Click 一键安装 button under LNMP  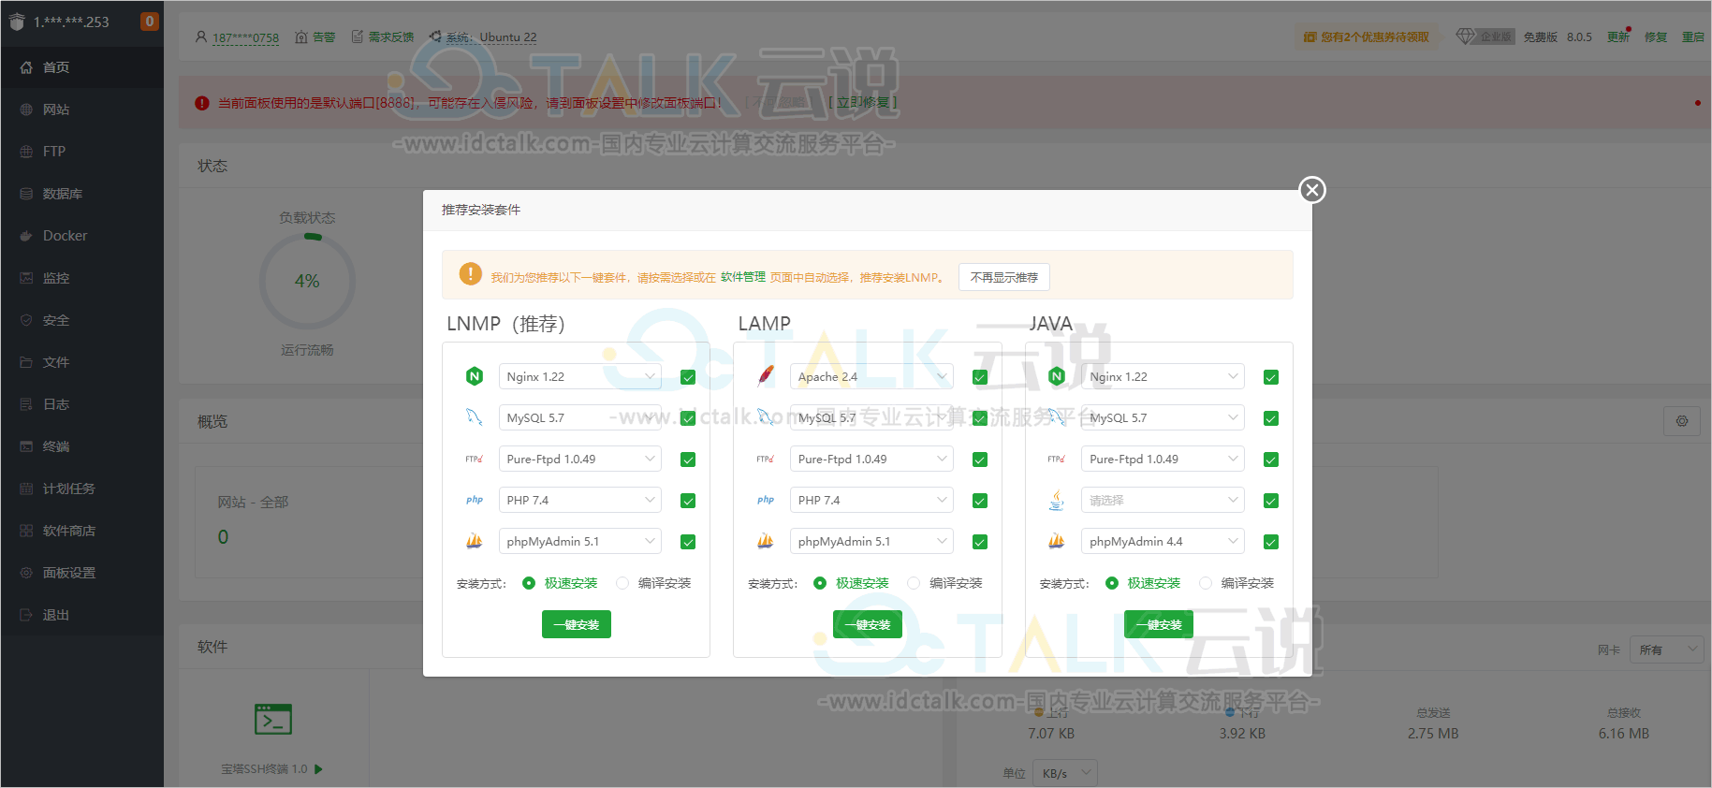pyautogui.click(x=577, y=624)
